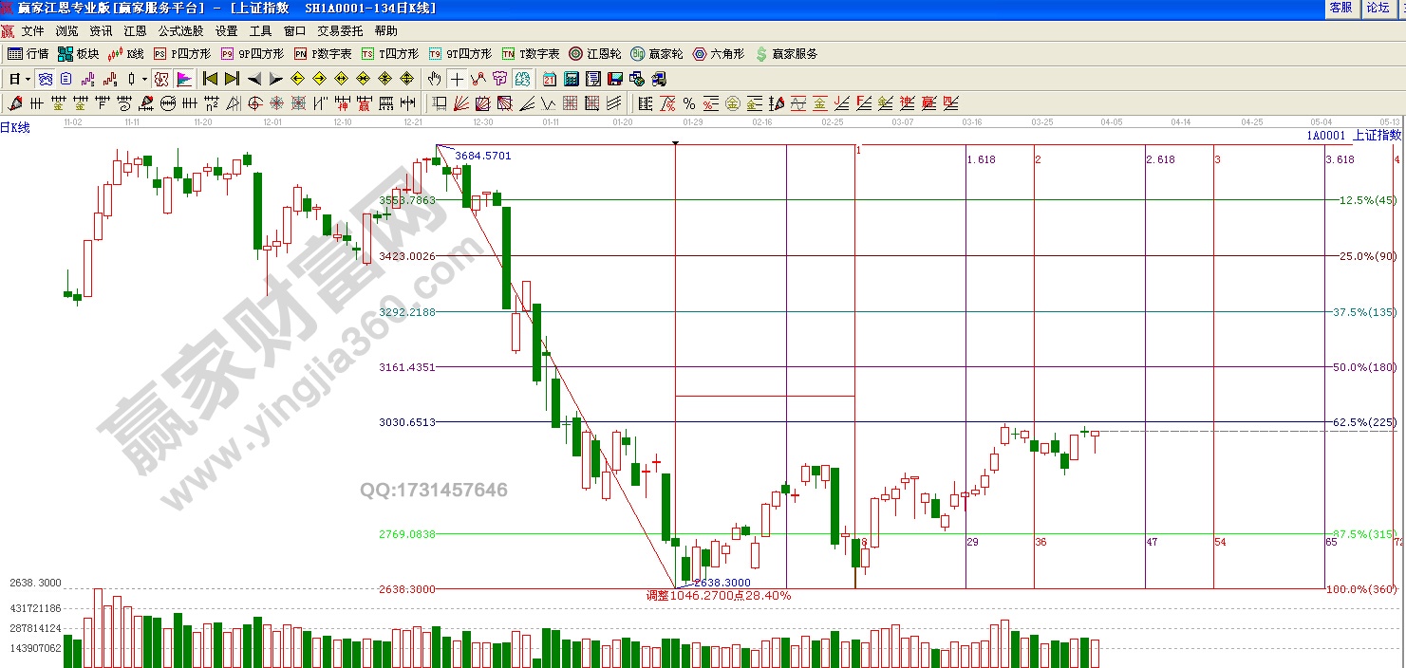Click the 客服 button at top right
The width and height of the screenshot is (1406, 668).
click(x=1340, y=8)
